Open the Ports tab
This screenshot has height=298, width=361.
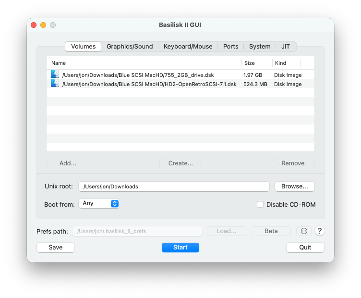(231, 47)
